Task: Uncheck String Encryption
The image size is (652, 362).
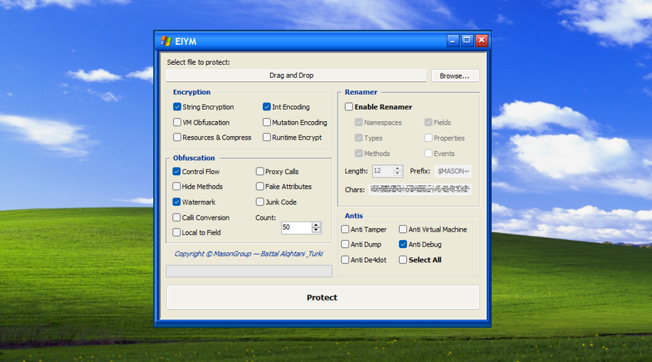Action: click(x=177, y=107)
